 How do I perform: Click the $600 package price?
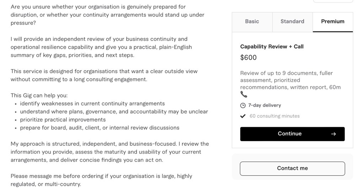[248, 58]
